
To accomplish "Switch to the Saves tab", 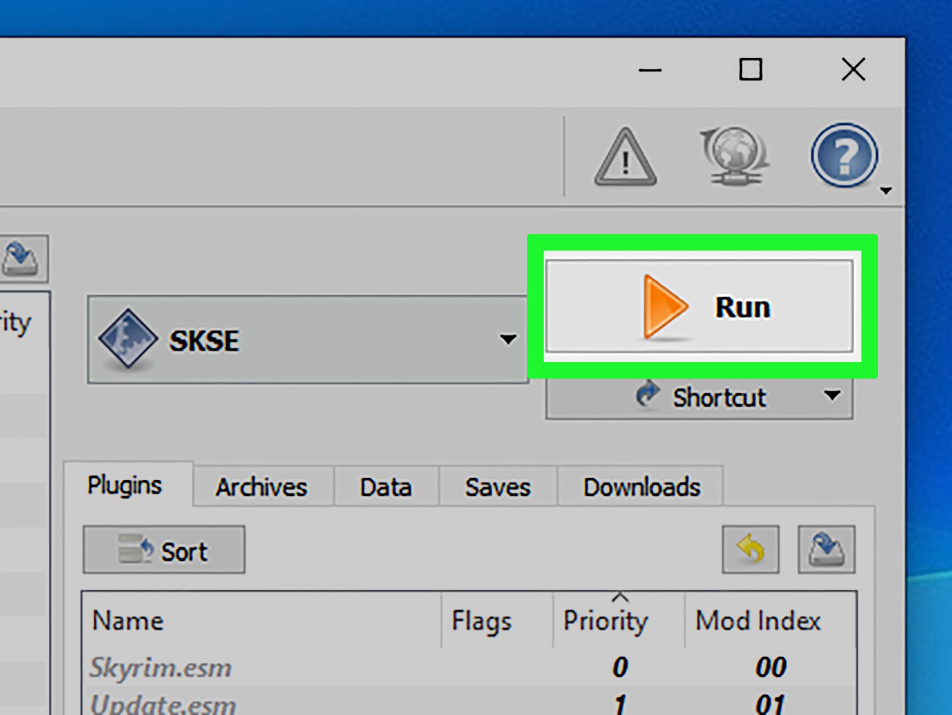I will pyautogui.click(x=498, y=487).
